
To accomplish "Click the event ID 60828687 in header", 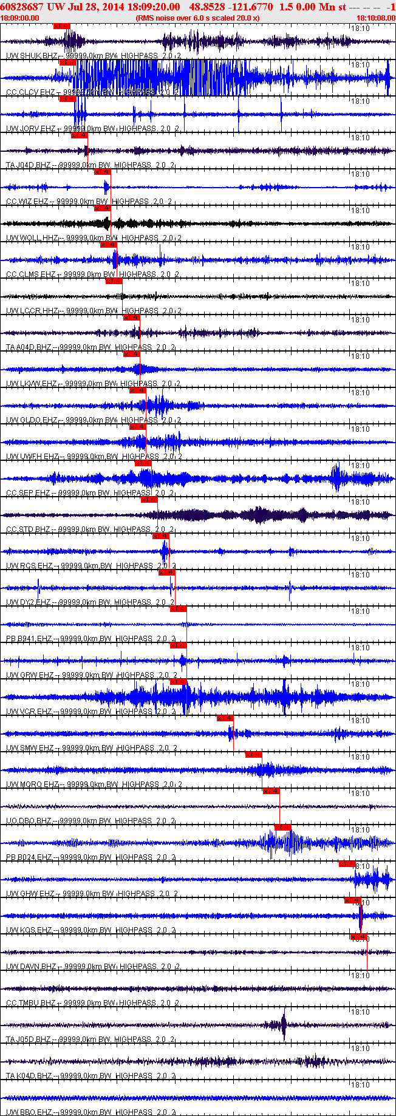I will (x=22, y=7).
